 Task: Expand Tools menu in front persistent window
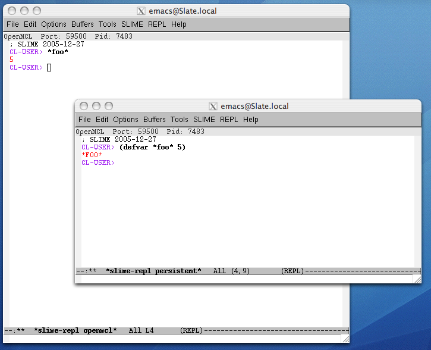tap(179, 120)
